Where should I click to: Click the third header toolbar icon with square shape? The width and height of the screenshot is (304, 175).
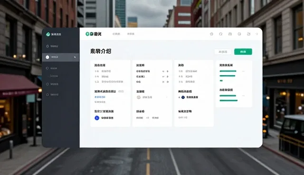click(x=230, y=34)
